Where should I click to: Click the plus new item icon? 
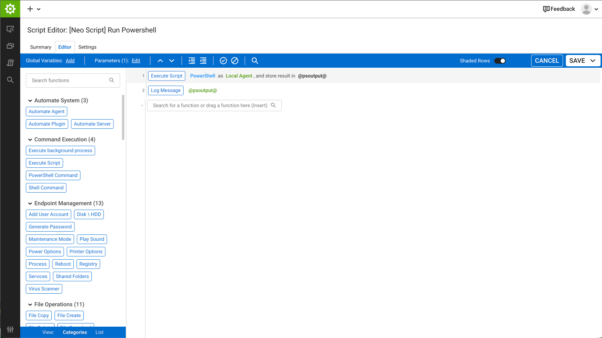(x=30, y=9)
